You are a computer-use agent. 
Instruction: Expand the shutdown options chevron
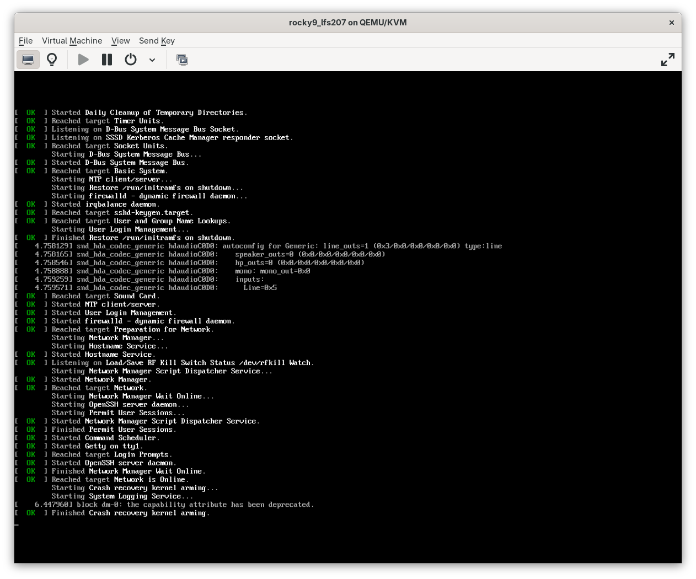coord(152,60)
